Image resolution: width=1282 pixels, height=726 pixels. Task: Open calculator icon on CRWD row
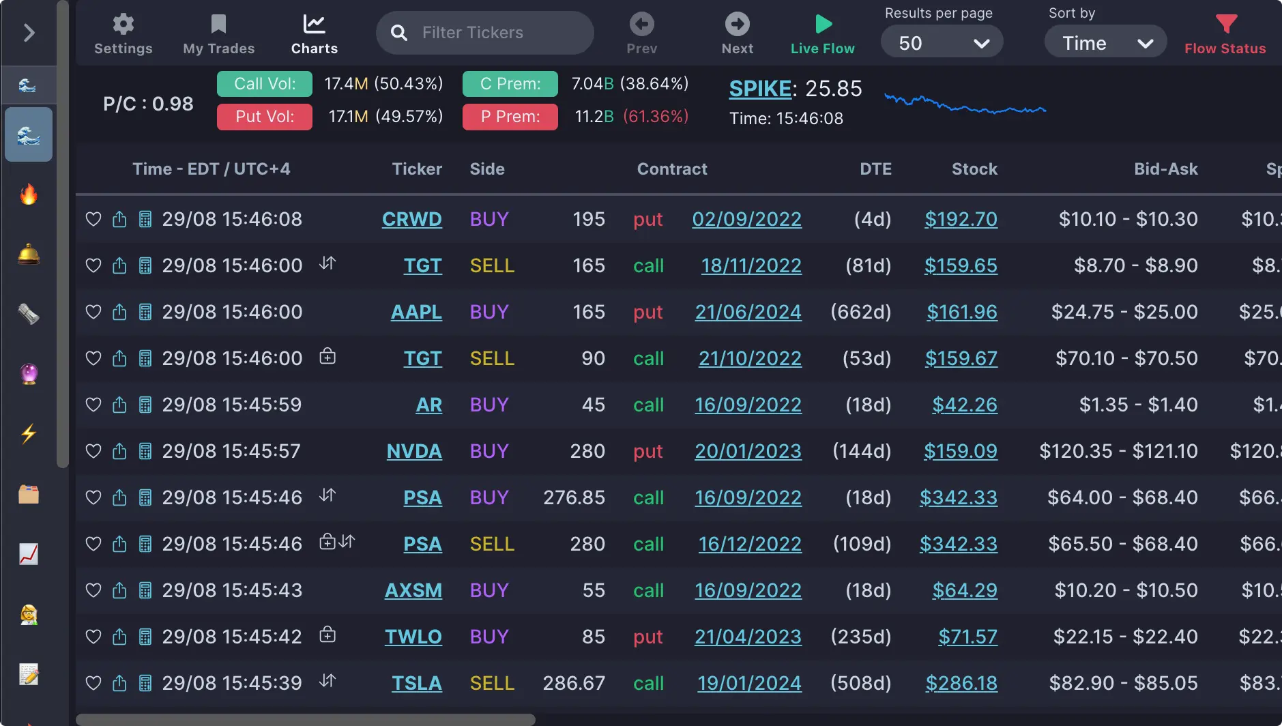pyautogui.click(x=145, y=219)
